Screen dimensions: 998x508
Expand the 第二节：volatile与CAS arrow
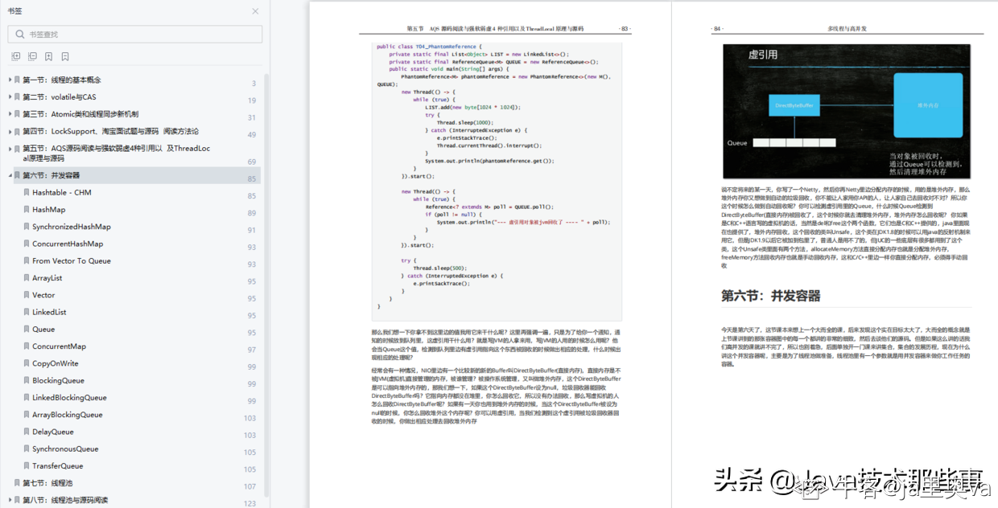pos(10,96)
